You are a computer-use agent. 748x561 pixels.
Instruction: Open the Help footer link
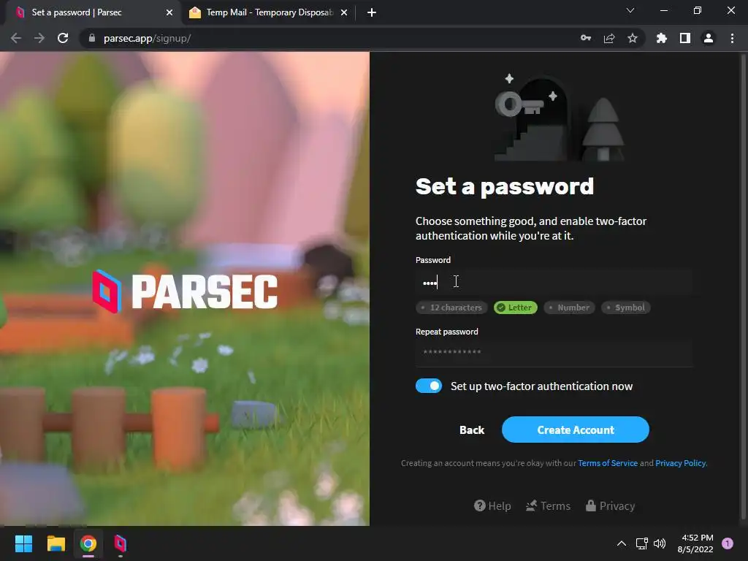pos(492,505)
